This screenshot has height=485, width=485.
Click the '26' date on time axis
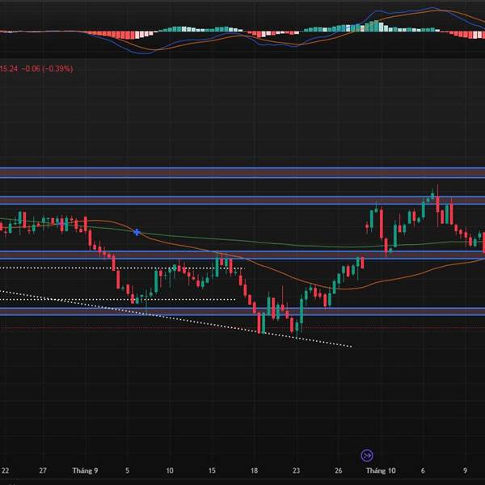[339, 470]
